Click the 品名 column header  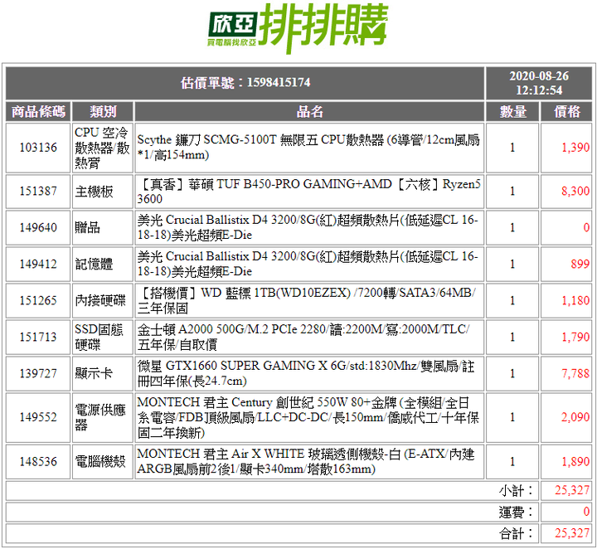coord(309,112)
